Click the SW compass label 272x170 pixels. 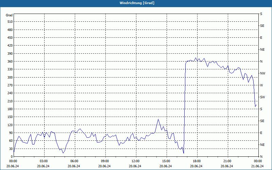point(262,97)
